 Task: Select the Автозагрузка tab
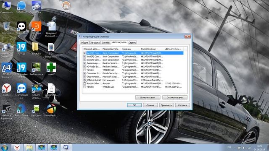119,42
